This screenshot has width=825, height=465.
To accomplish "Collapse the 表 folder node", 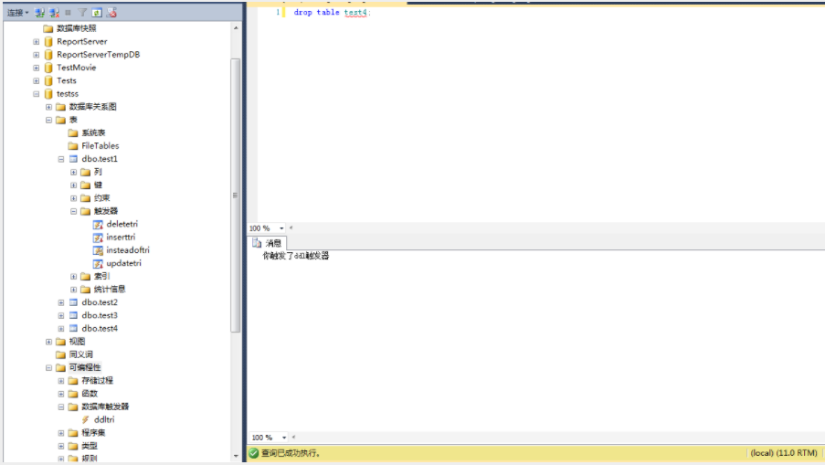I will pos(48,120).
